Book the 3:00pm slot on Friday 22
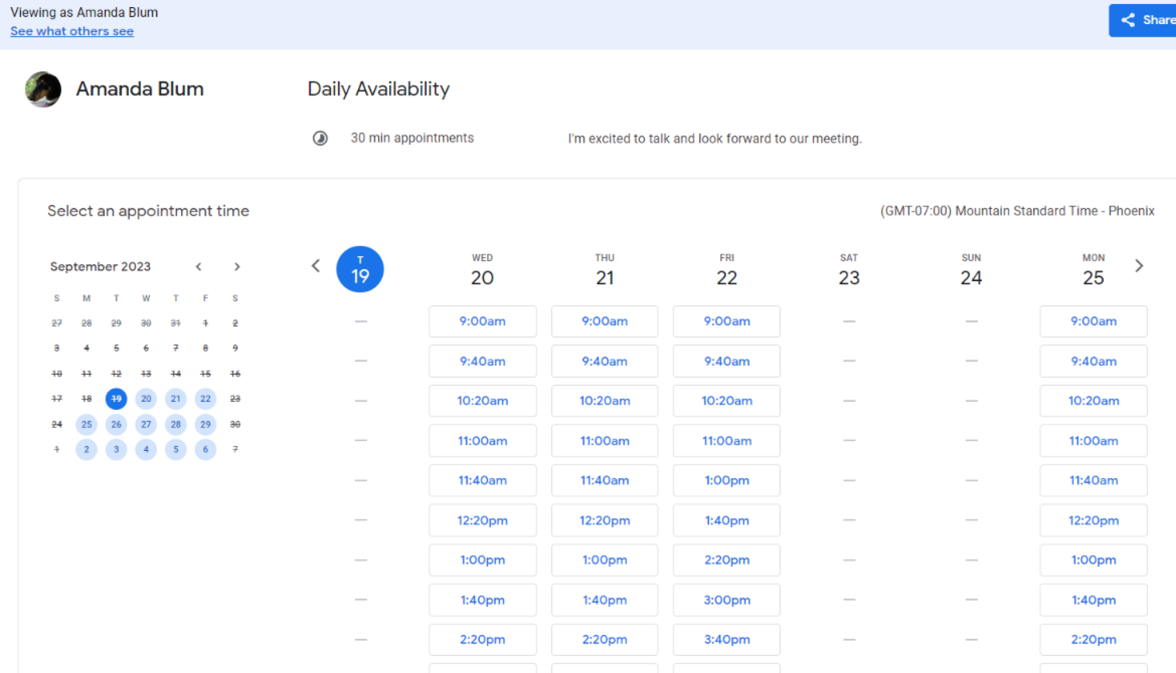Image resolution: width=1176 pixels, height=673 pixels. (727, 600)
